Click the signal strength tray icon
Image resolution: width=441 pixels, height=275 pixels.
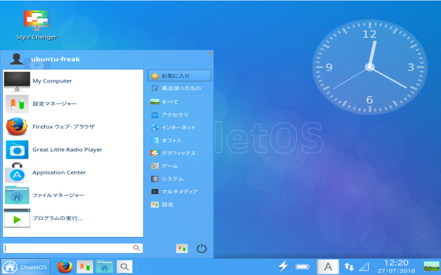(x=364, y=267)
